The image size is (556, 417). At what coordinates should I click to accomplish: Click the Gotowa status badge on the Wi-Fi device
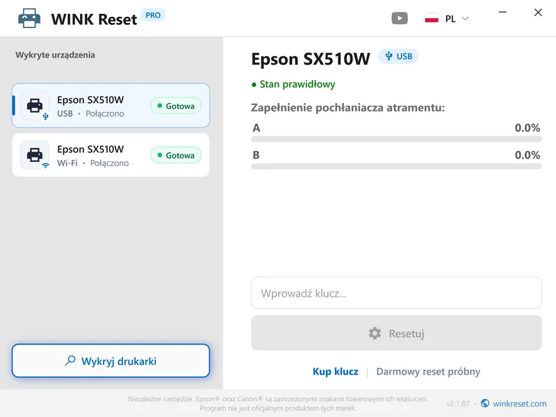pyautogui.click(x=177, y=155)
